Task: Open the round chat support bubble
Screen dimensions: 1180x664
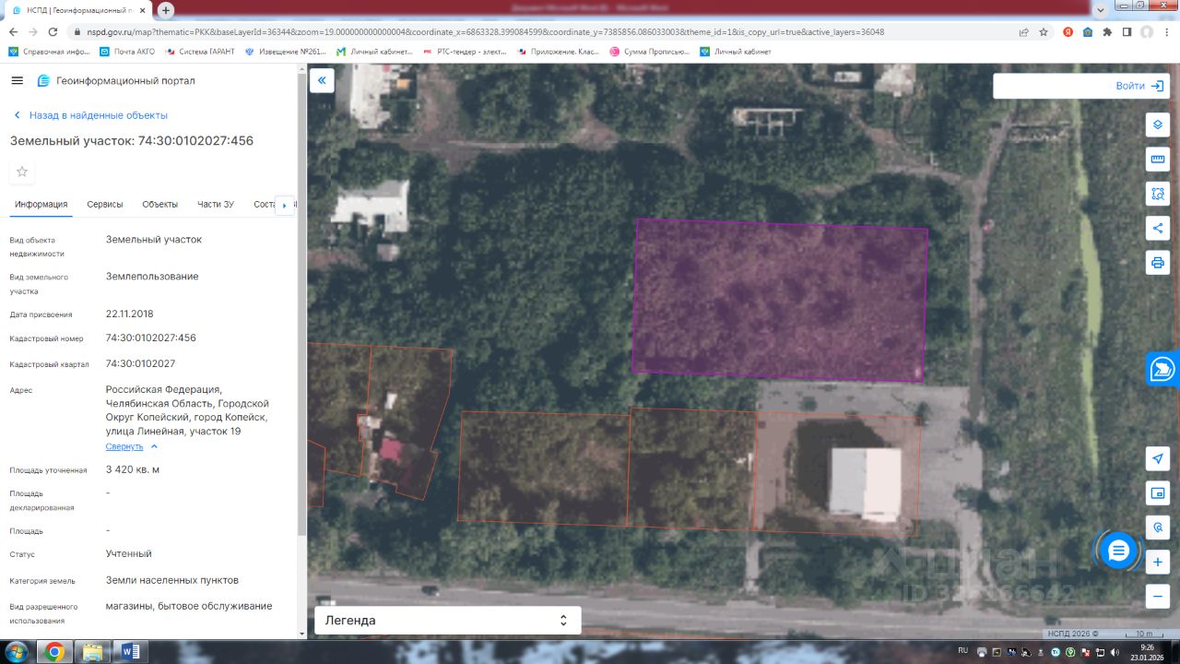Action: (x=1118, y=551)
